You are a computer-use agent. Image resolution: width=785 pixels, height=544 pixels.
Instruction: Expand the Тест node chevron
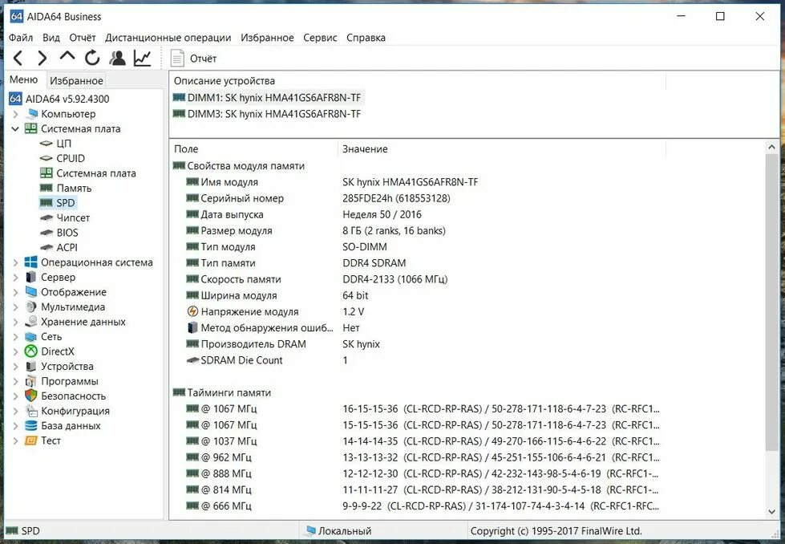tap(15, 440)
